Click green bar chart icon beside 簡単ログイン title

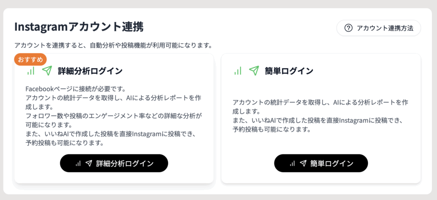[238, 71]
